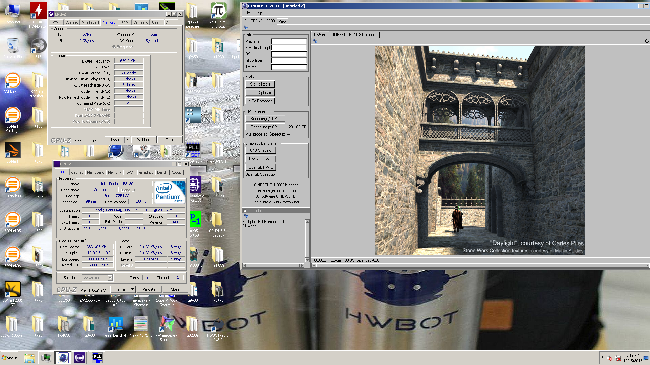Open the Help menu in Cinebench
The width and height of the screenshot is (650, 365).
(258, 13)
